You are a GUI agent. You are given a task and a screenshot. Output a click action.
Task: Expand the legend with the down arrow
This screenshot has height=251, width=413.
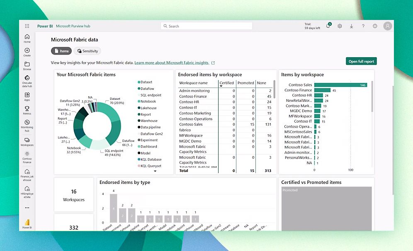(155, 171)
